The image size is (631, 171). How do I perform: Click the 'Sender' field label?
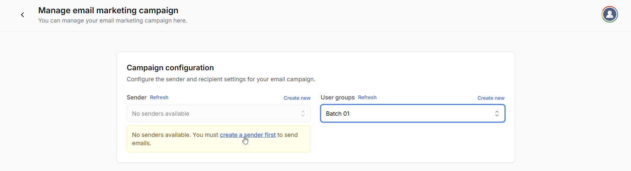136,97
